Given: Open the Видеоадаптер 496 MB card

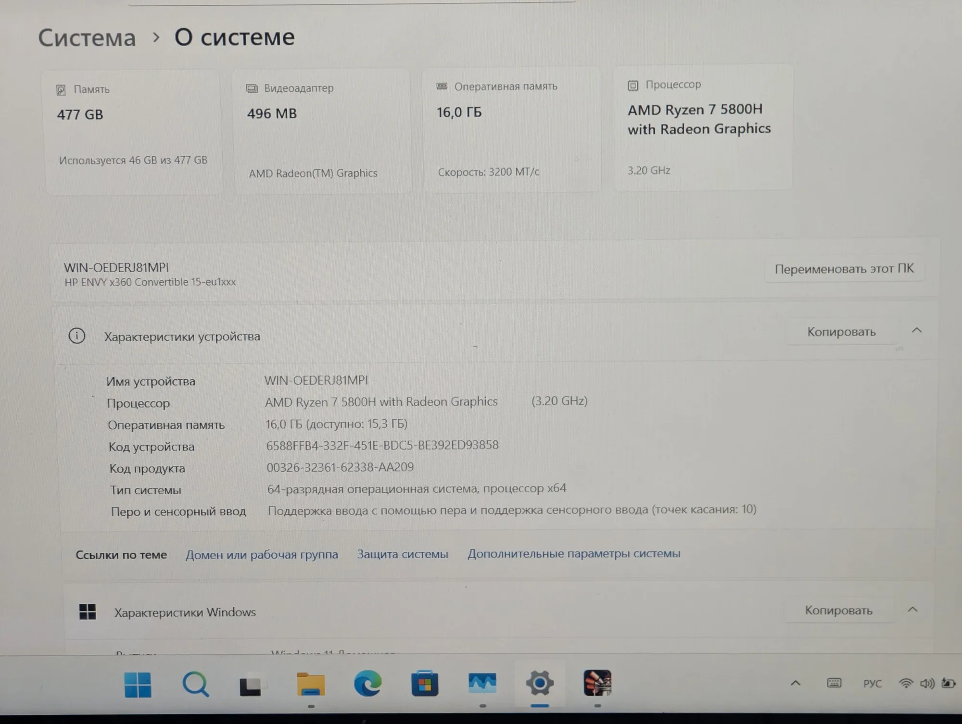Looking at the screenshot, I should click(x=322, y=131).
